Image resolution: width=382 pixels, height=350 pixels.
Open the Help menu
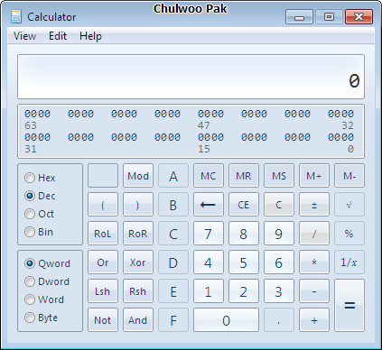(x=90, y=36)
